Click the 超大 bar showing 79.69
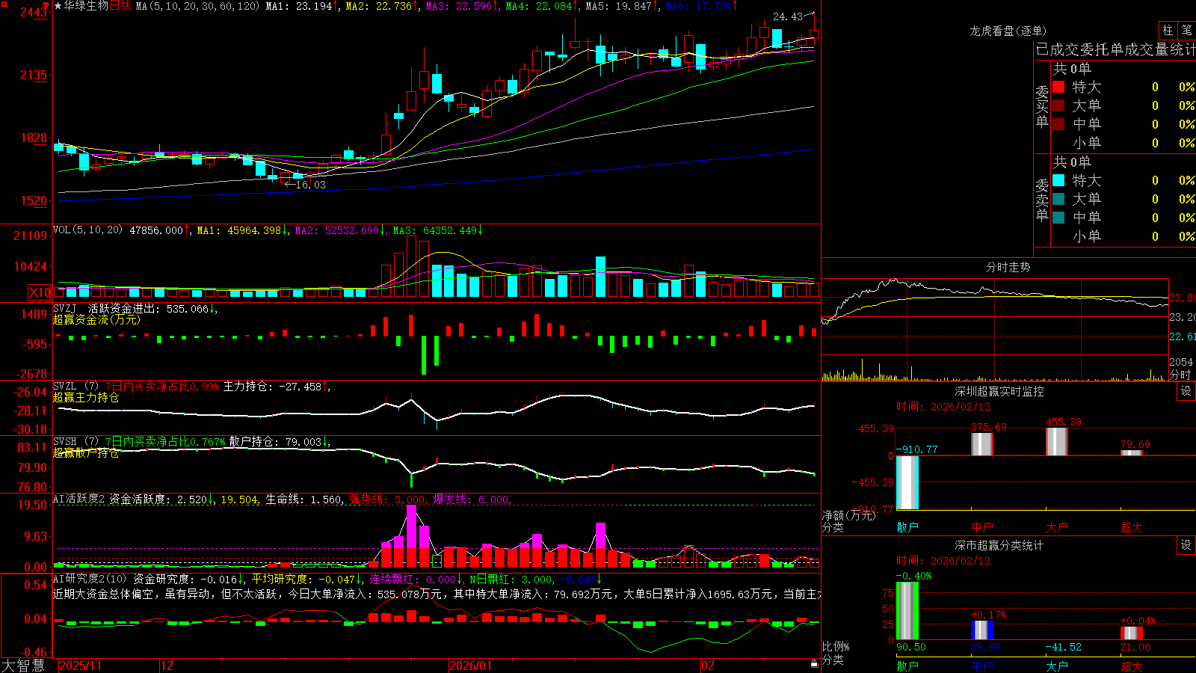The width and height of the screenshot is (1196, 673). (1131, 453)
